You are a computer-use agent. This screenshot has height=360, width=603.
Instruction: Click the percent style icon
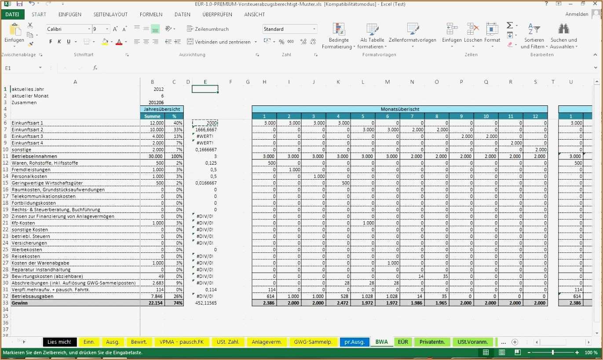point(281,42)
